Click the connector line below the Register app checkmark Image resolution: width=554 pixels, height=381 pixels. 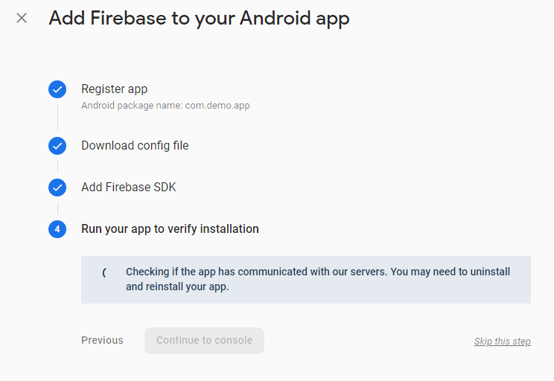(57, 117)
